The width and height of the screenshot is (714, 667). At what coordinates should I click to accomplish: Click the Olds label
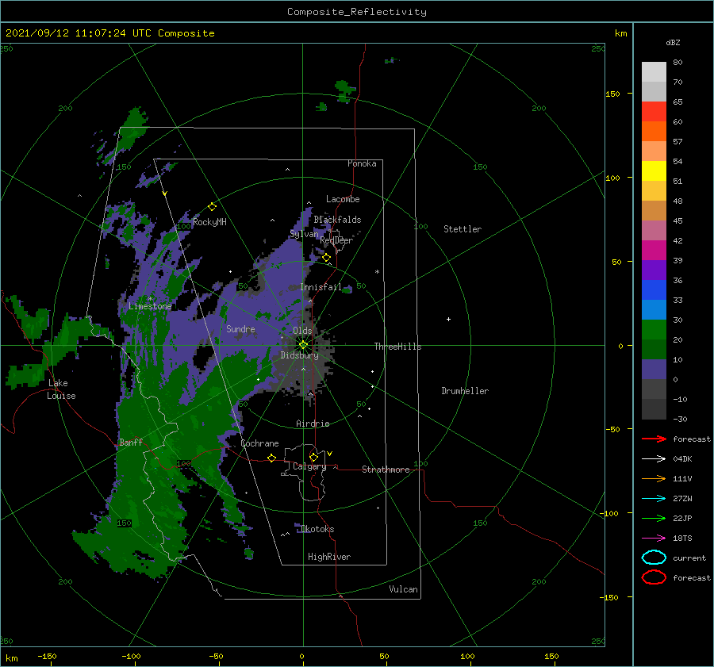tap(302, 331)
